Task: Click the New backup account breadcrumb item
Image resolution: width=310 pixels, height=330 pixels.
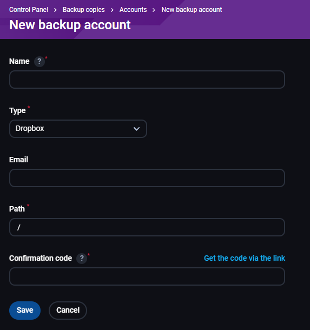Action: coord(192,10)
